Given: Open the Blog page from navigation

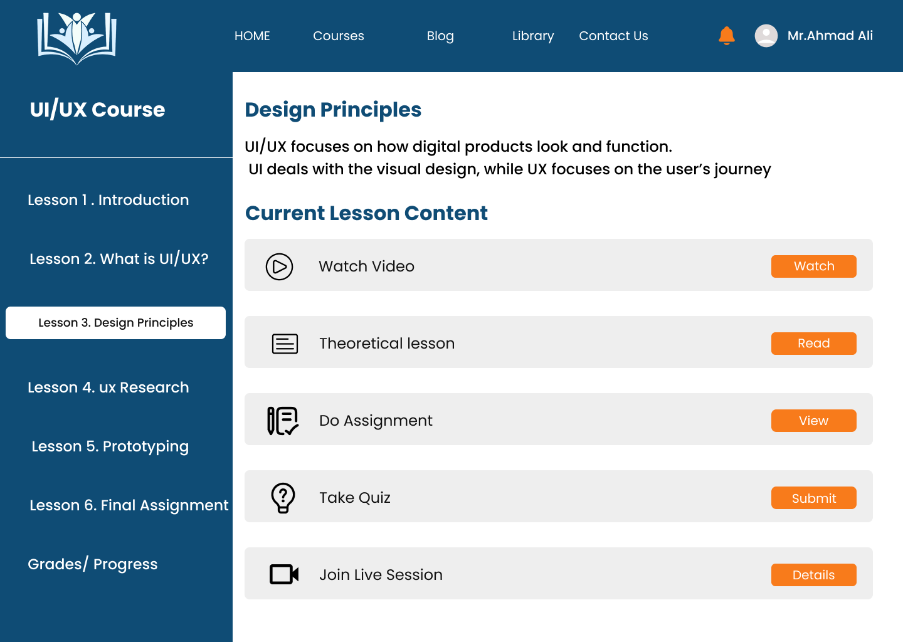Looking at the screenshot, I should 440,36.
